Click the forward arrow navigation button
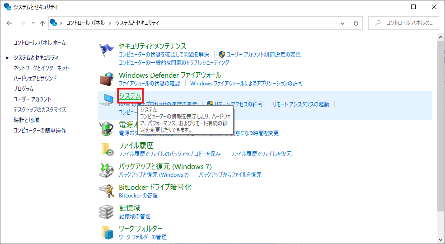Screen dimensions: 445x244 [x=23, y=23]
